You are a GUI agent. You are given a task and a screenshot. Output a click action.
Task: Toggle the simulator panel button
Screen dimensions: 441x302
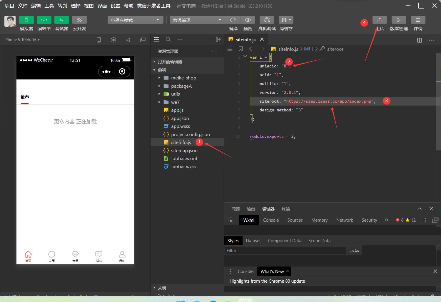pyautogui.click(x=26, y=20)
